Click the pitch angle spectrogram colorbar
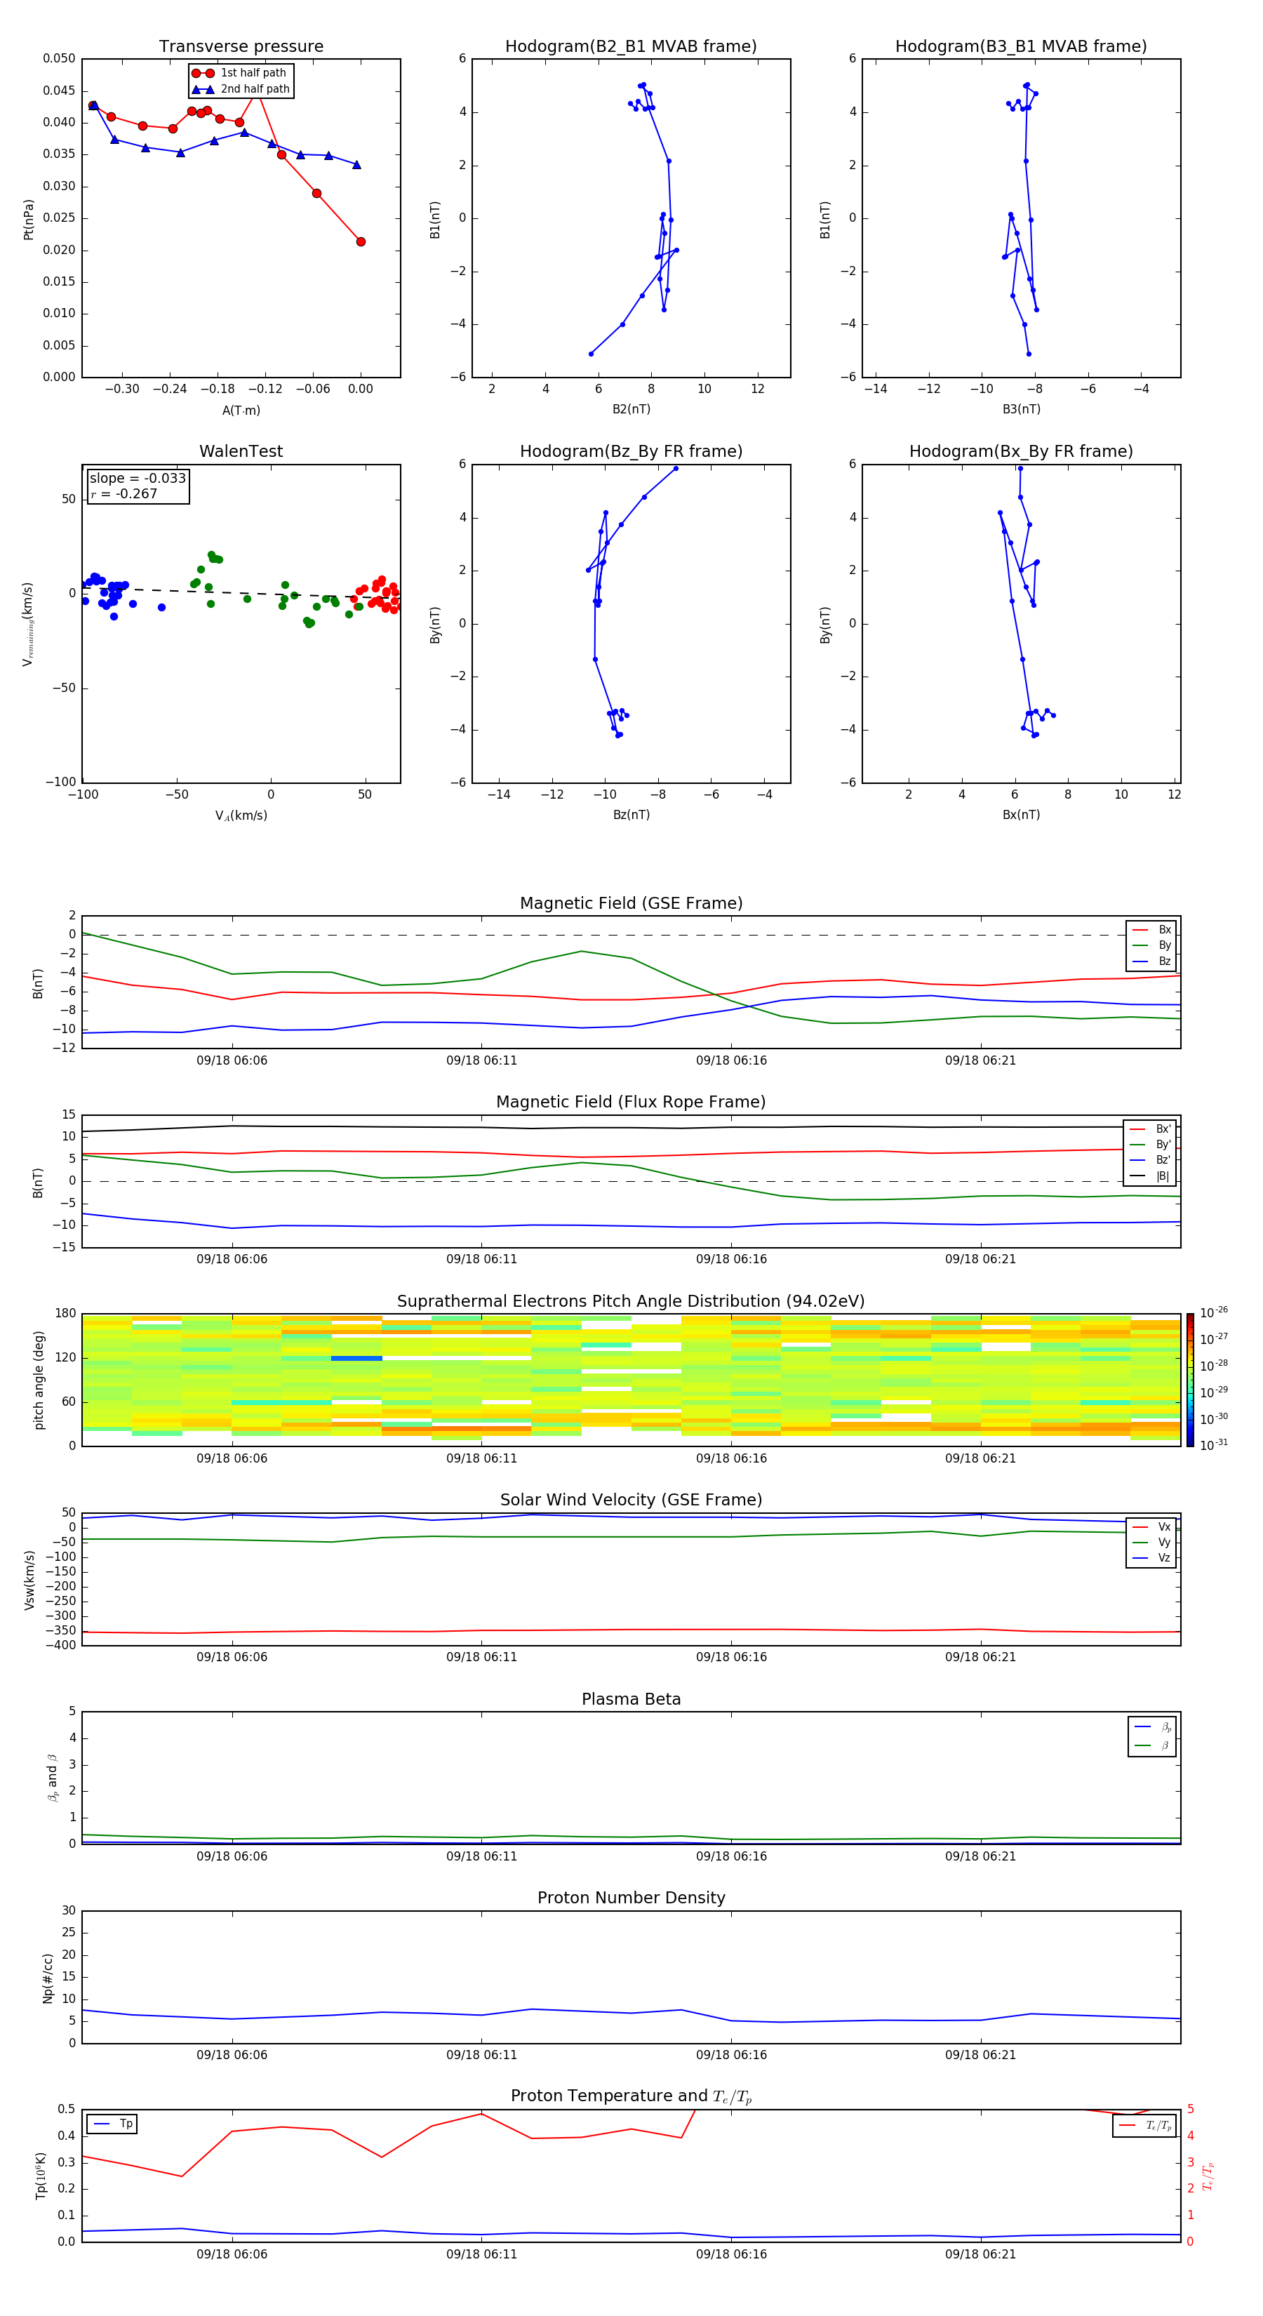This screenshot has height=2316, width=1263. pyautogui.click(x=1190, y=1380)
